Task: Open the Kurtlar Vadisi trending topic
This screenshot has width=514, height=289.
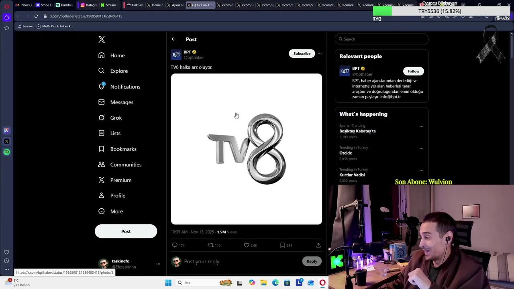Action: (352, 175)
